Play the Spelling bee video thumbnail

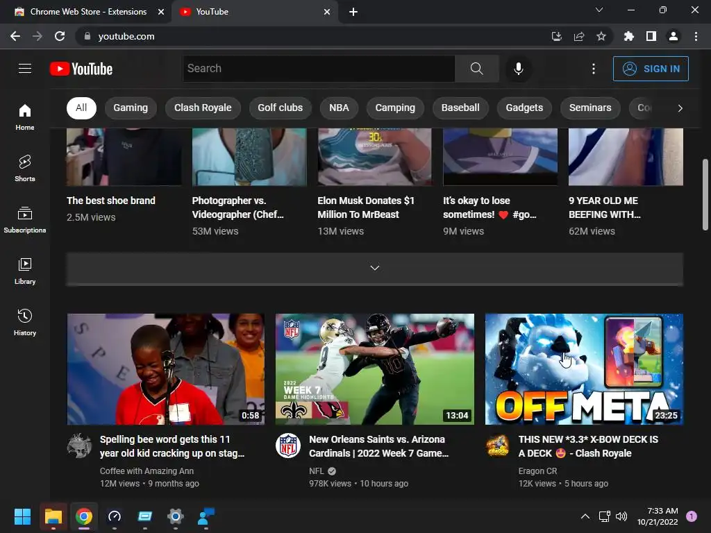click(165, 369)
